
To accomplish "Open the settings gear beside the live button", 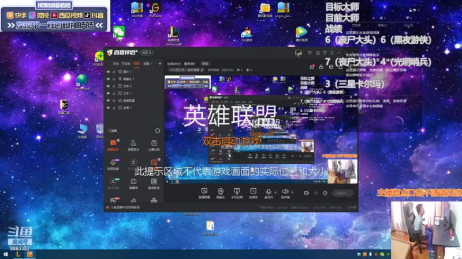I will click(325, 193).
